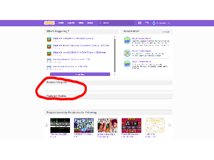Click the activity feed scroll-up arrow
The width and height of the screenshot is (214, 160).
115,37
